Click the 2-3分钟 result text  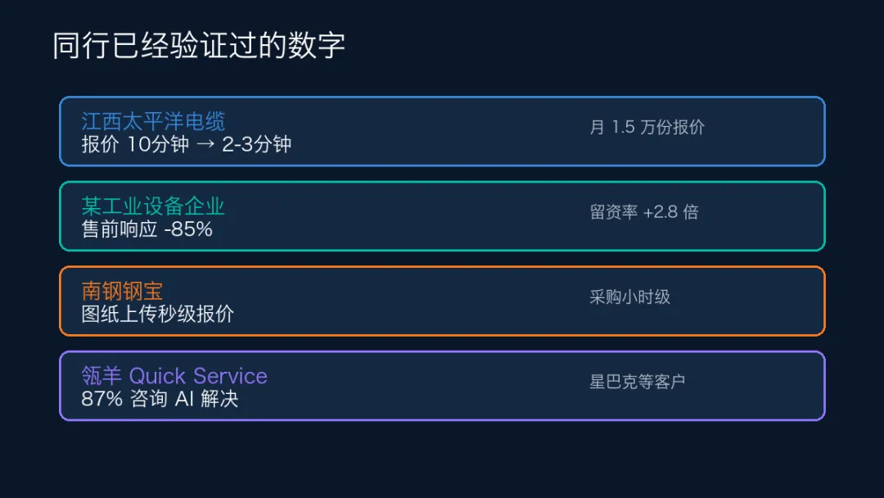(x=256, y=144)
